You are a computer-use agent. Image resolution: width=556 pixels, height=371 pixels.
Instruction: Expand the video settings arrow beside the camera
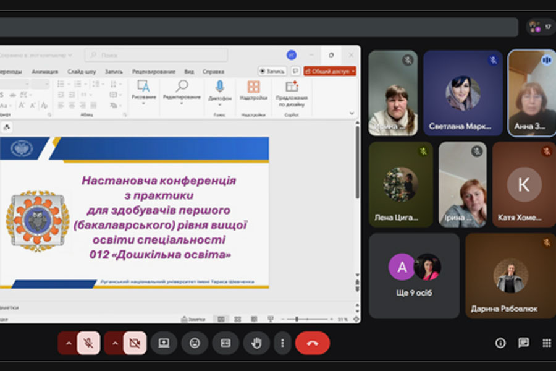114,343
